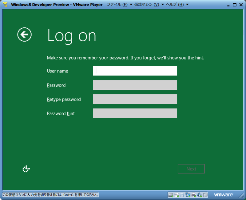Image resolution: width=246 pixels, height=200 pixels.
Task: Open the ヘルプ (H) menu
Action: pos(175,5)
